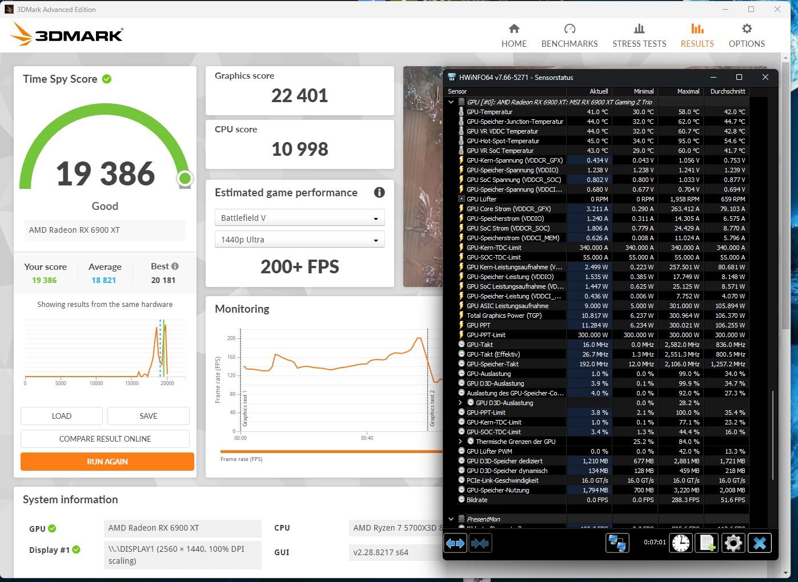
Task: Click the lightning icon of GPU PPT row
Action: (x=462, y=325)
